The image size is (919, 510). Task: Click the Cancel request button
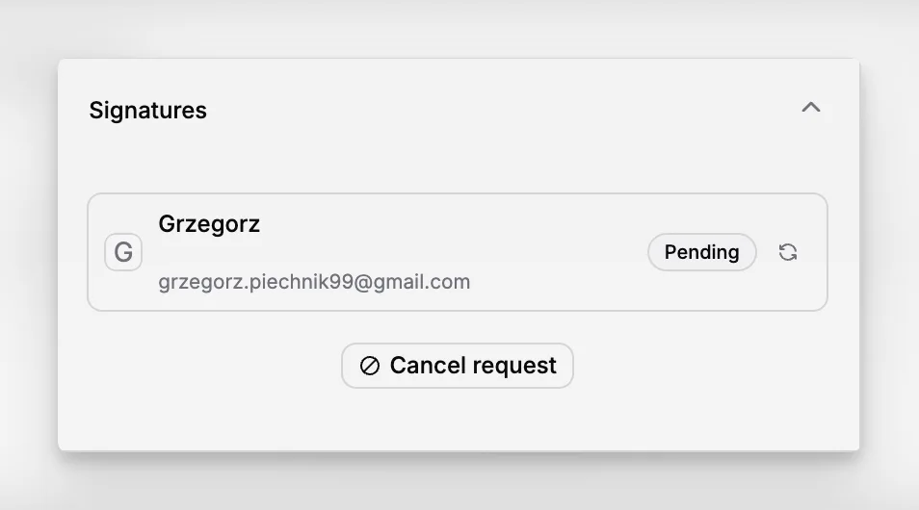click(458, 366)
